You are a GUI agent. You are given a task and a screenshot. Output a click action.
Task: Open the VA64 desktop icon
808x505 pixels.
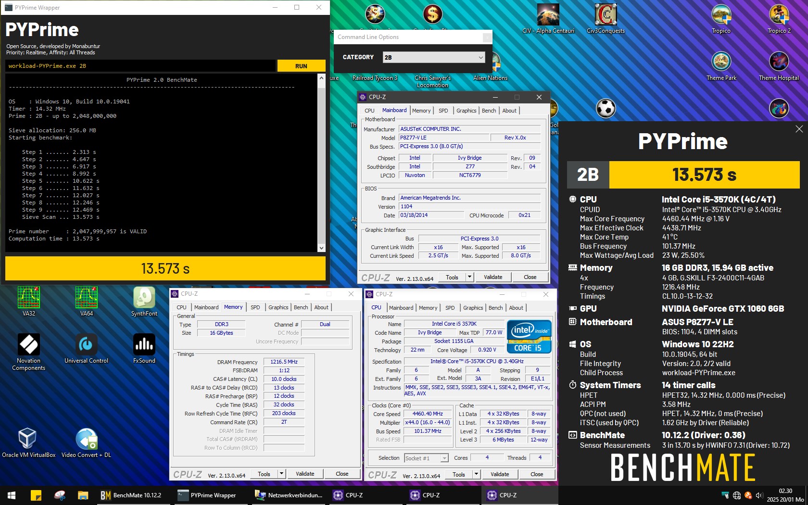tap(87, 301)
